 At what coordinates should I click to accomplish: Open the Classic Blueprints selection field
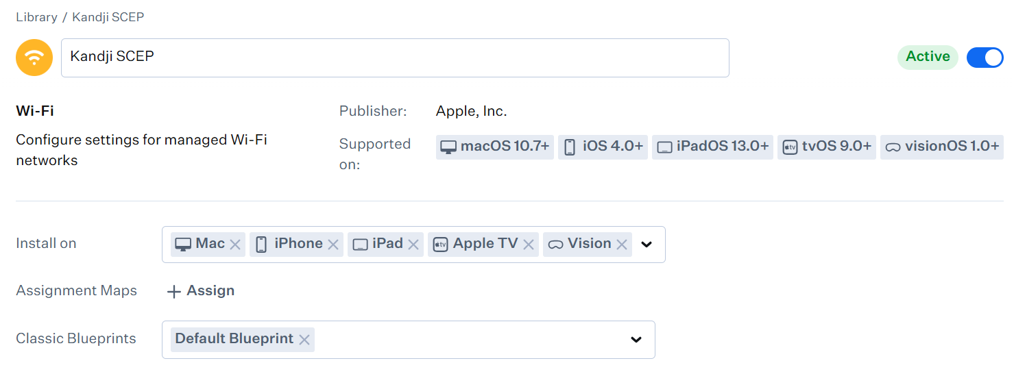pos(466,340)
